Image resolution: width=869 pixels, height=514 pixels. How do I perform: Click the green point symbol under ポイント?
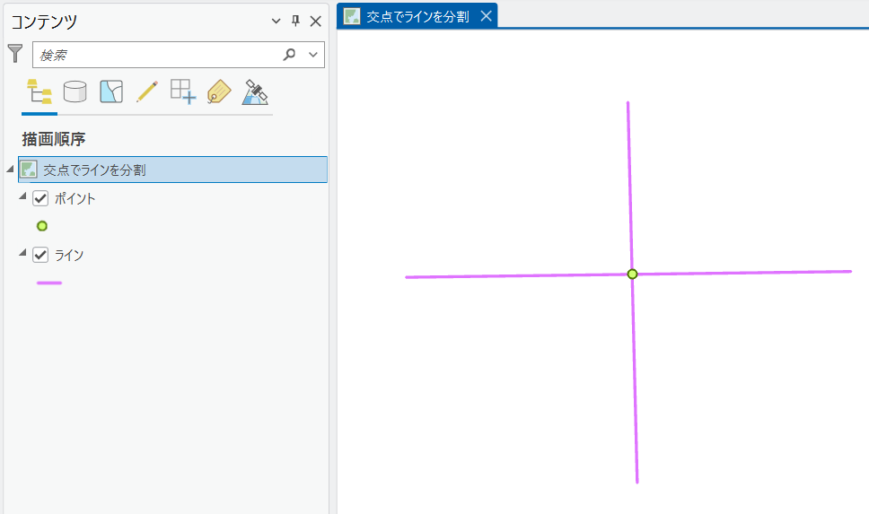coord(42,226)
